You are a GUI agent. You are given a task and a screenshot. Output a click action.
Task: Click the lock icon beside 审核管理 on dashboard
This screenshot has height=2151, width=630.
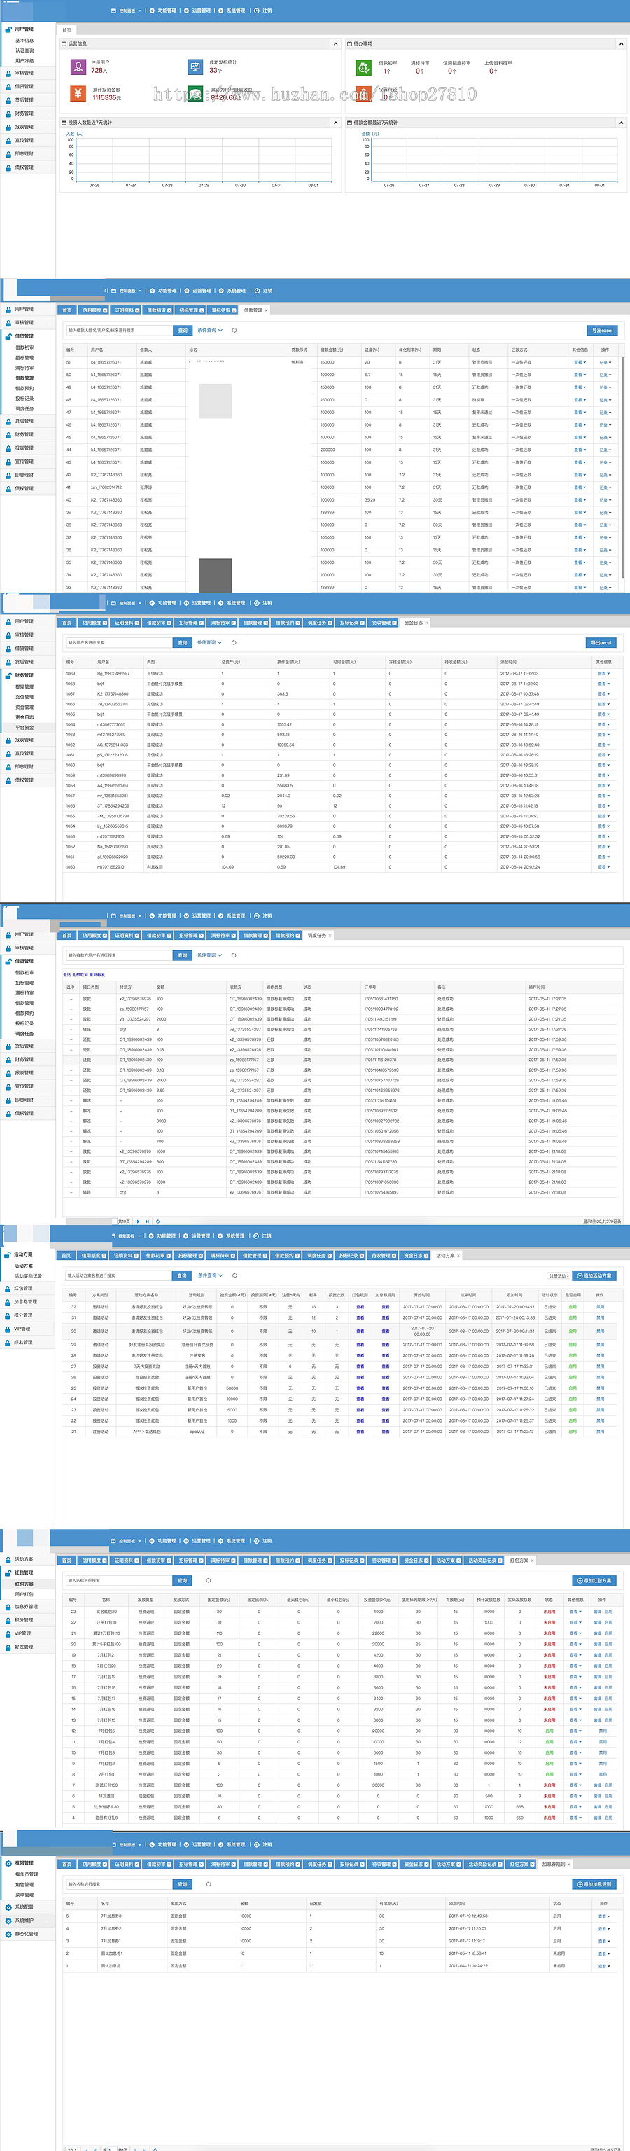pyautogui.click(x=8, y=74)
